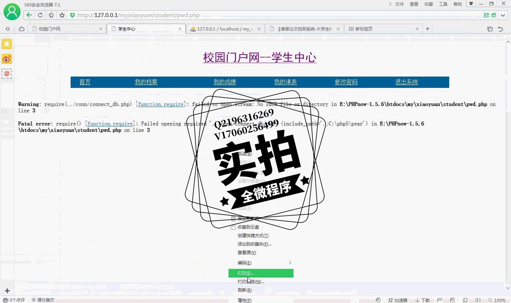Screen dimensions: 511x303
Task: Go back with the back arrow button
Action: tap(29, 15)
